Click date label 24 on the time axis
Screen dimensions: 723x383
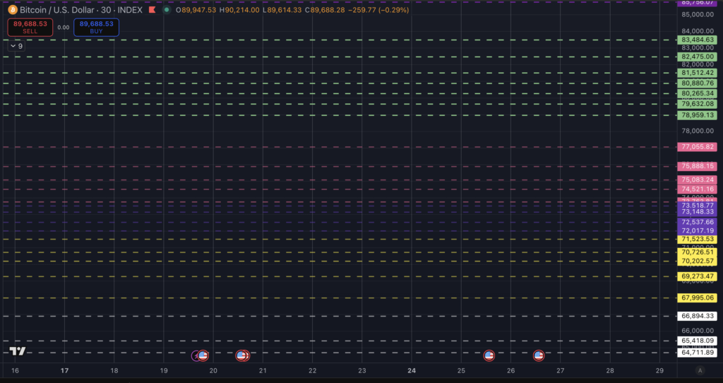pos(412,370)
